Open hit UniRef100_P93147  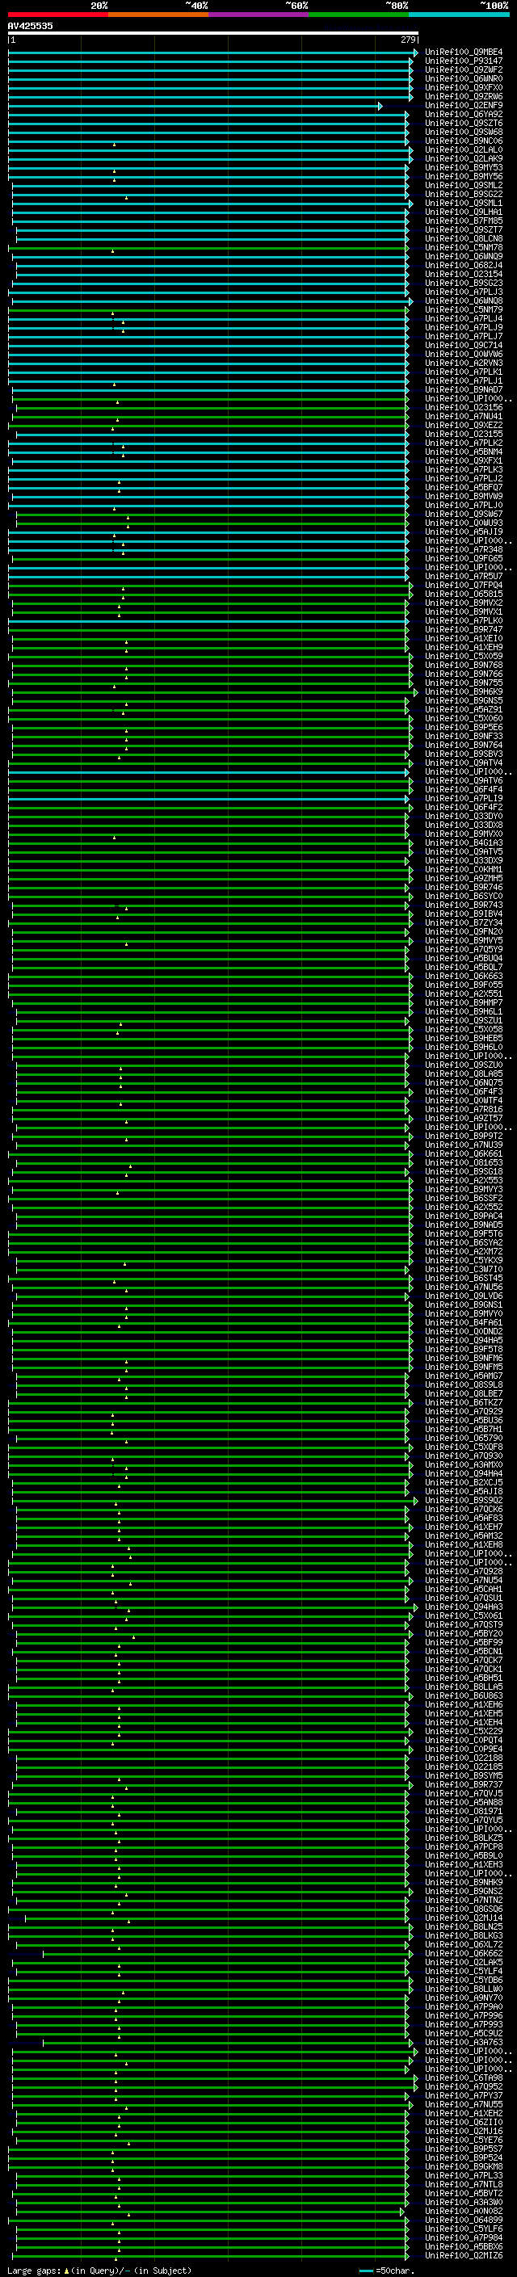[x=464, y=61]
